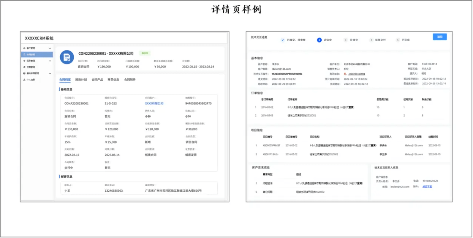Open the JJ20220310001 urgent order link
473x238 pixels.
(x=357, y=74)
